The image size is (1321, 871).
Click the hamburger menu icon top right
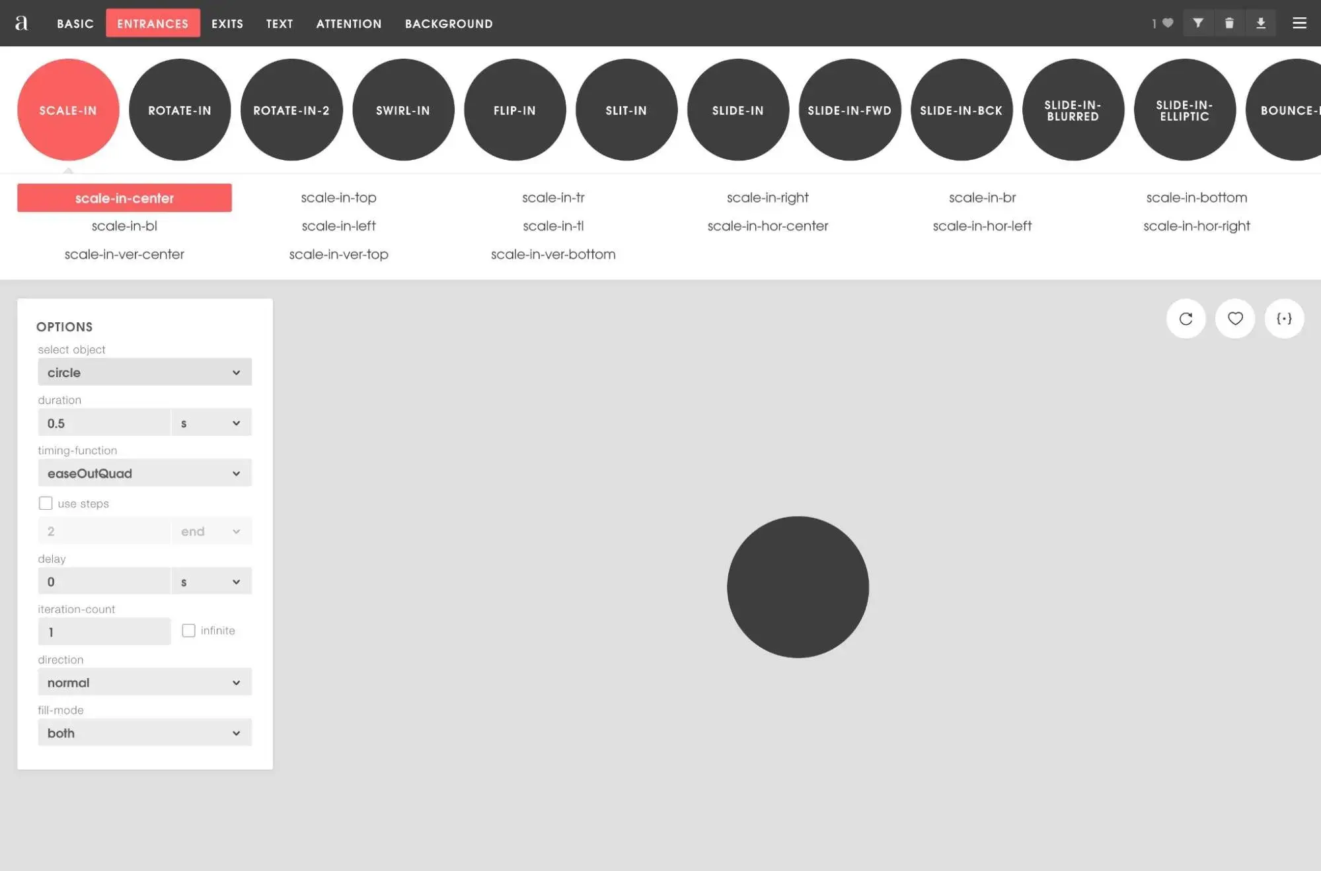(x=1300, y=22)
